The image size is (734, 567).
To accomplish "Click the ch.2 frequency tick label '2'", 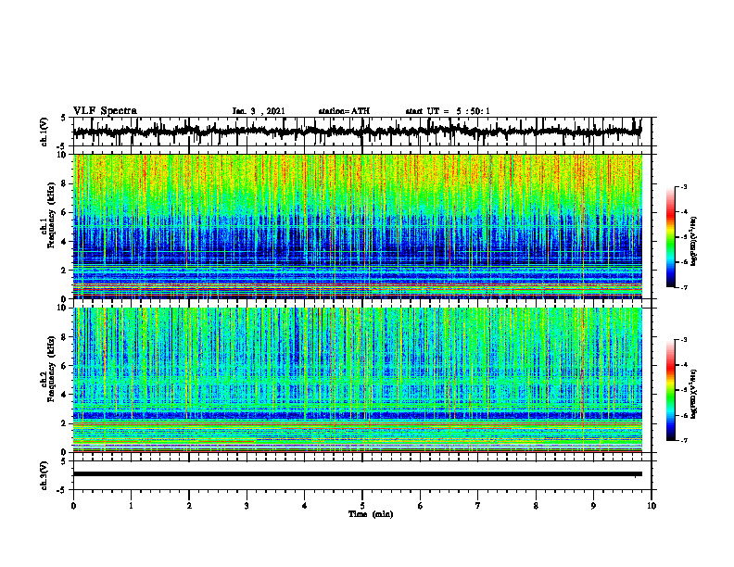I will [x=64, y=422].
